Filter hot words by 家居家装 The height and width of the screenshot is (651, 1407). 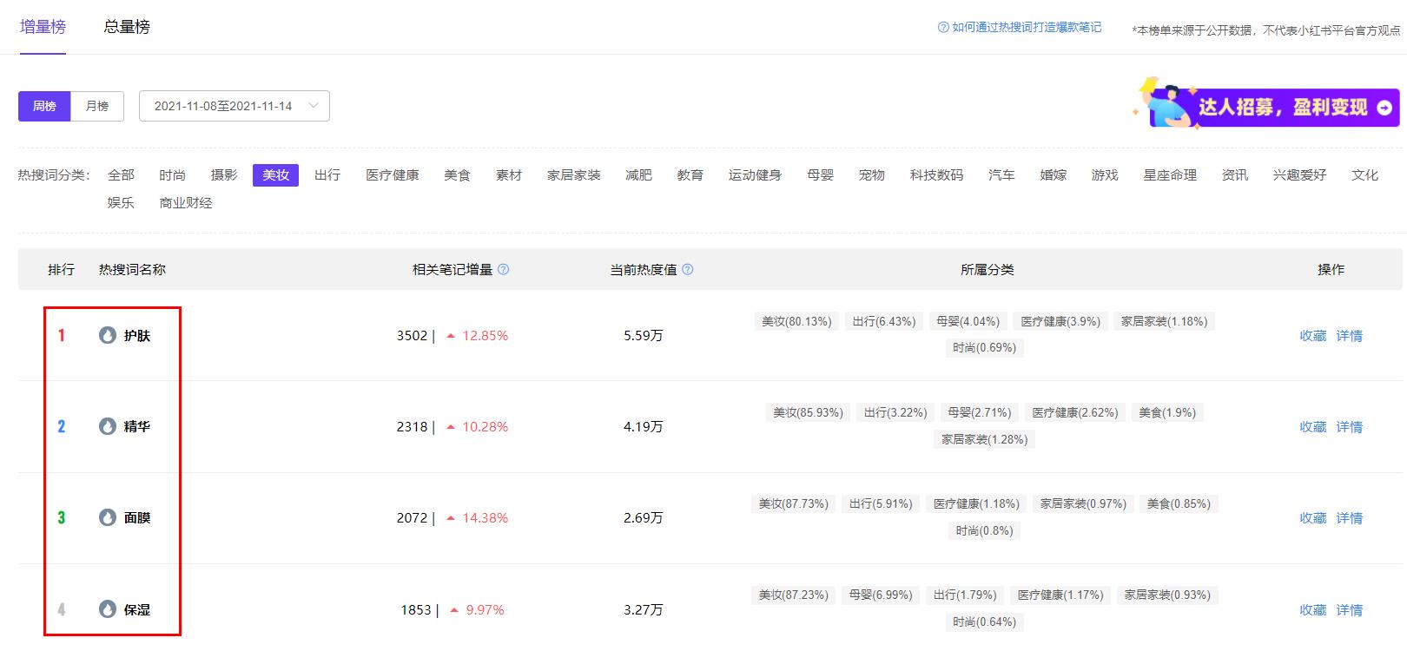click(574, 175)
